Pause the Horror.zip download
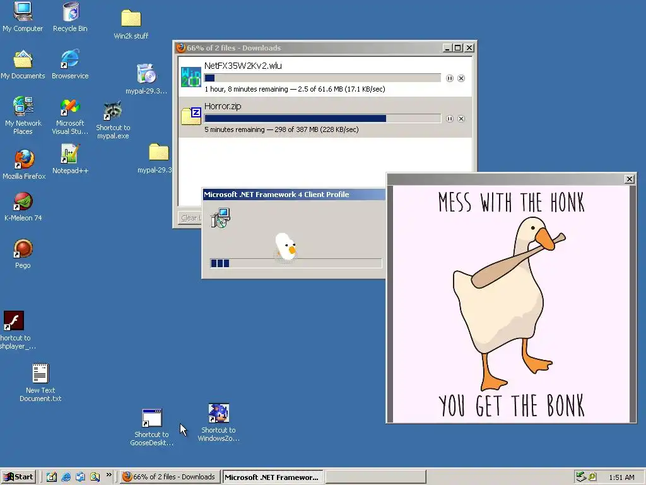Viewport: 646px width, 485px height. [x=449, y=119]
